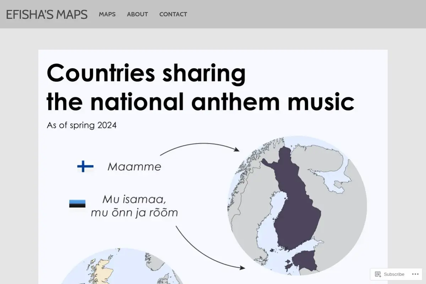
Task: Click the Mu isamaa anthem title text
Action: 134,206
